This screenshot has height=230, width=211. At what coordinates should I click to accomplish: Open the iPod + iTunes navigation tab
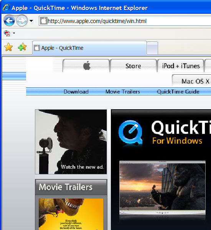181,66
